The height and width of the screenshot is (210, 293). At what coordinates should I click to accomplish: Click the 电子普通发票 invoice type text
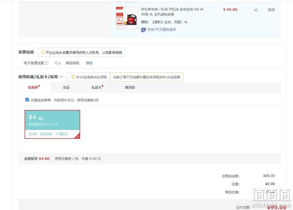[x=34, y=63]
